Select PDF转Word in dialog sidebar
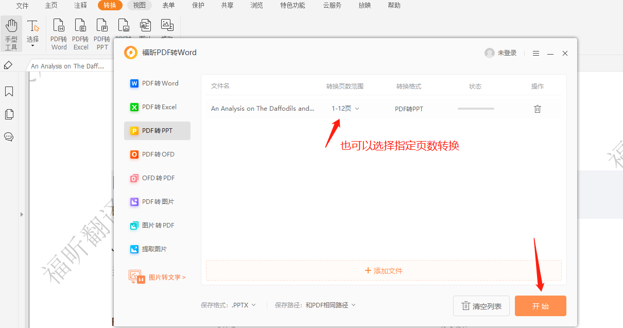Screen dimensions: 623x328 [x=157, y=83]
